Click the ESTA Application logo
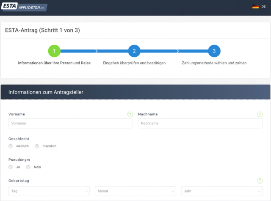Image resolution: width=271 pixels, height=201 pixels. (24, 7)
